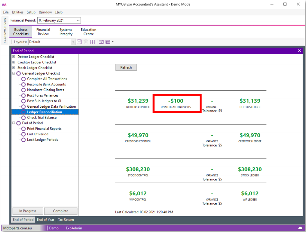Open the Menu Favourites side panel
The width and height of the screenshot is (306, 232).
tap(5, 30)
